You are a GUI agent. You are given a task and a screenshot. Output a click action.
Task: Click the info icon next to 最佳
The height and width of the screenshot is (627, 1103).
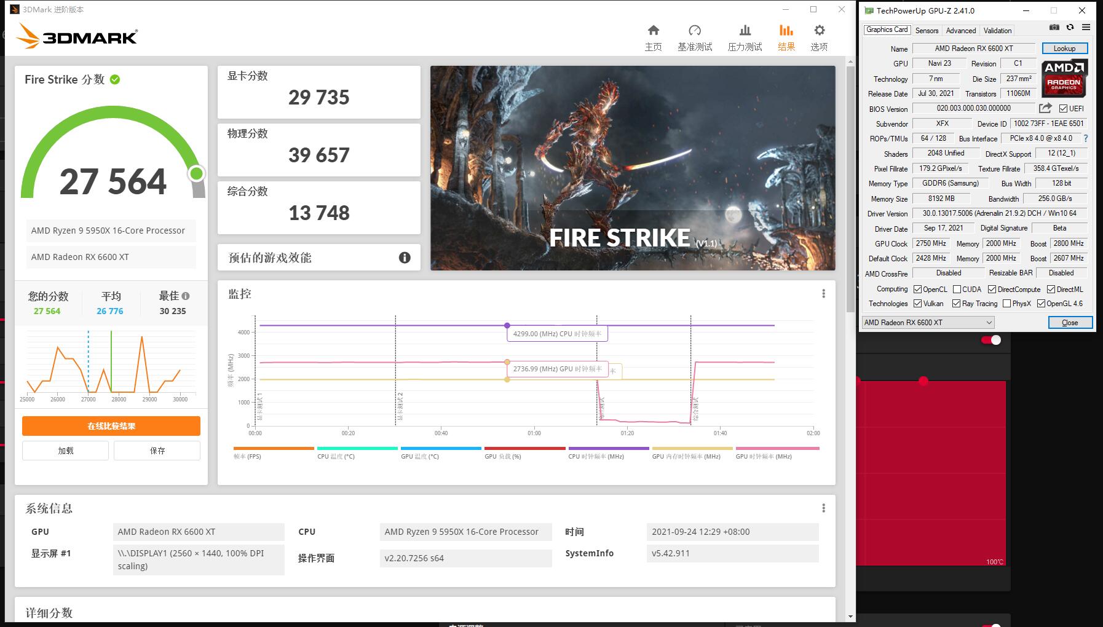(x=186, y=296)
